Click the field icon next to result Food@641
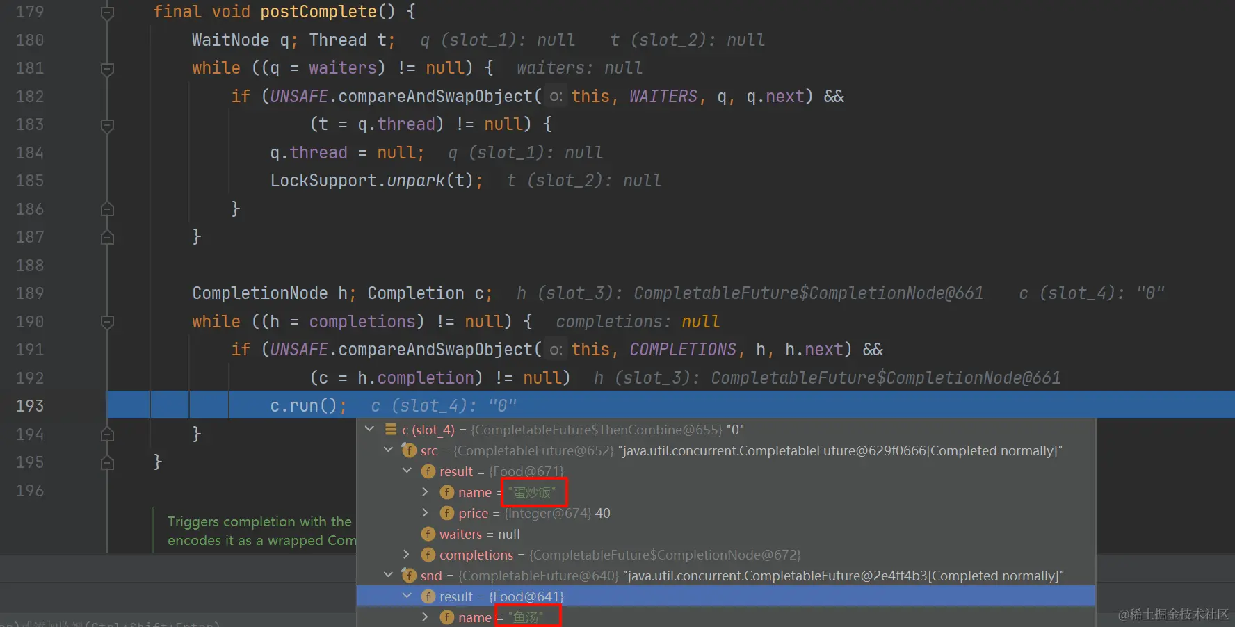The height and width of the screenshot is (627, 1235). pyautogui.click(x=428, y=596)
